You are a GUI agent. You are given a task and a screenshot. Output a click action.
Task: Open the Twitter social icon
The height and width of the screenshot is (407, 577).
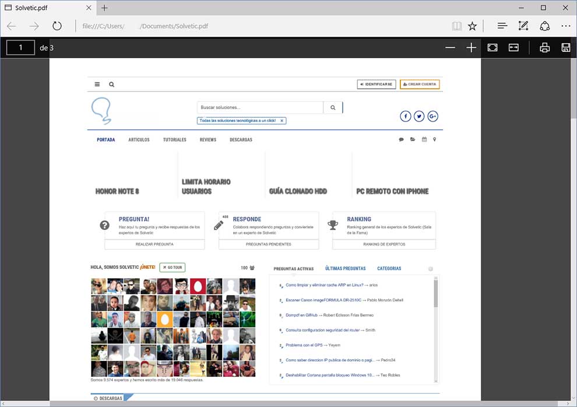(x=419, y=116)
